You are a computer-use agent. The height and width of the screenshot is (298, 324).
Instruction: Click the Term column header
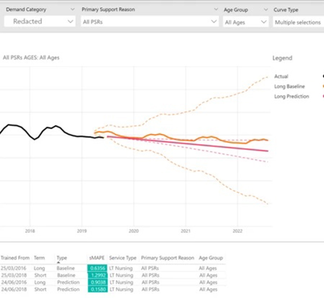tap(39, 258)
